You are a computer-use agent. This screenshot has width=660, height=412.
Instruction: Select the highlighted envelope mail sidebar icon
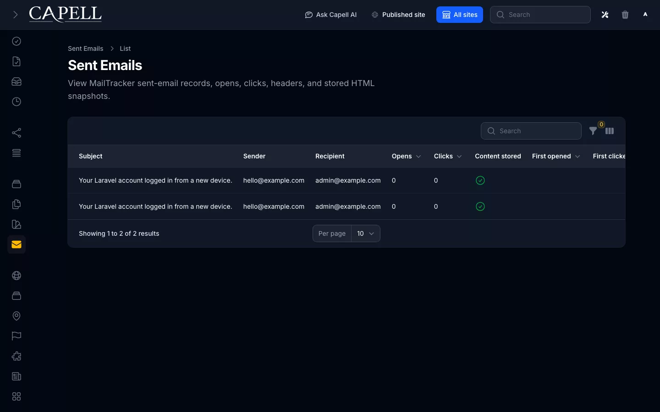pos(16,244)
